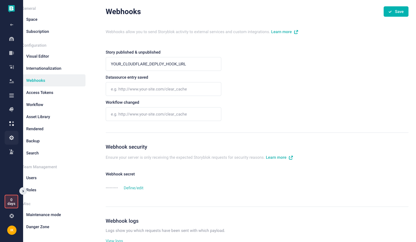Screen dimensions: 416x242
Task: Open the Datasources stacked-lines icon
Action: tap(12, 95)
